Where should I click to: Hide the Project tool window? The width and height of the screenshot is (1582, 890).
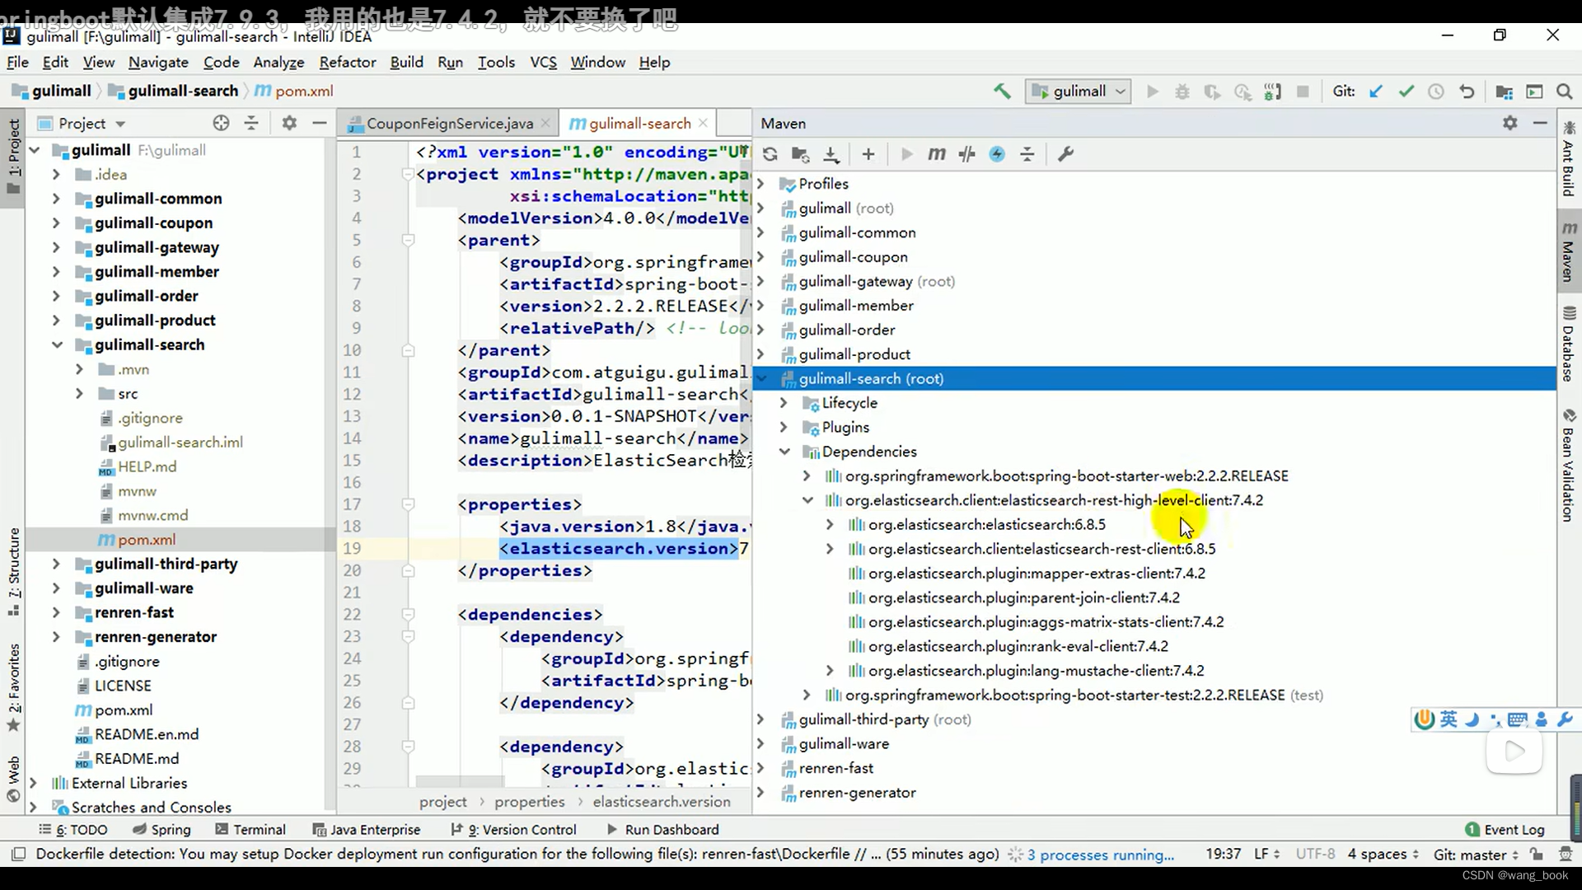click(320, 123)
